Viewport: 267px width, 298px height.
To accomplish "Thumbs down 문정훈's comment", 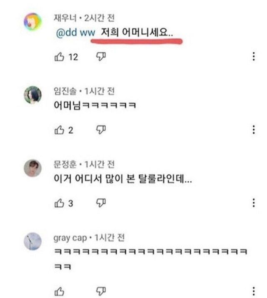I will pyautogui.click(x=101, y=204).
